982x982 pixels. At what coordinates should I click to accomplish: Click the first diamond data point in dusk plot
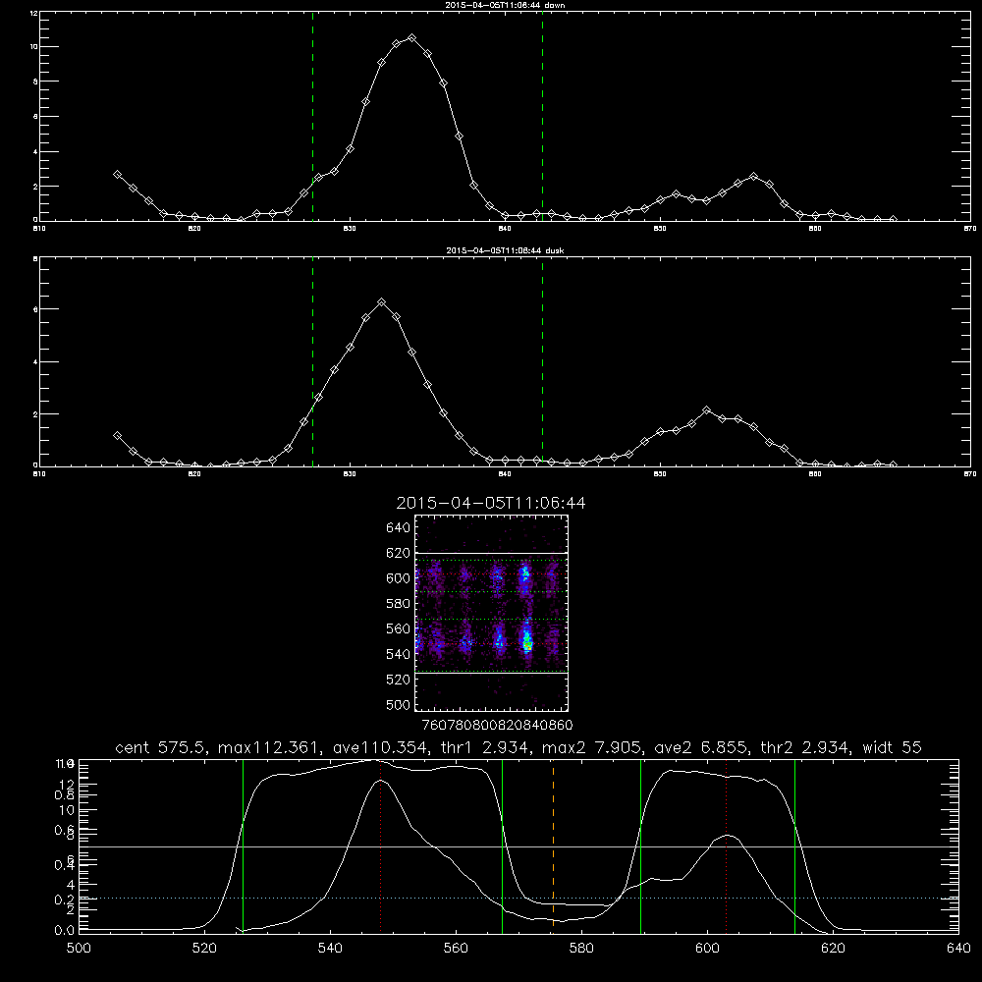coord(117,435)
